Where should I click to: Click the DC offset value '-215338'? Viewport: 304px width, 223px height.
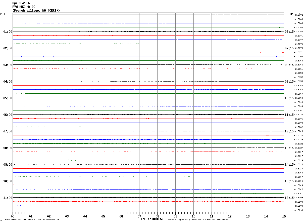point(298,115)
